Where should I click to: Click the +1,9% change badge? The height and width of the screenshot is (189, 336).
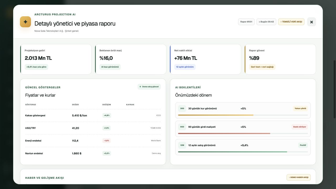pyautogui.click(x=107, y=128)
